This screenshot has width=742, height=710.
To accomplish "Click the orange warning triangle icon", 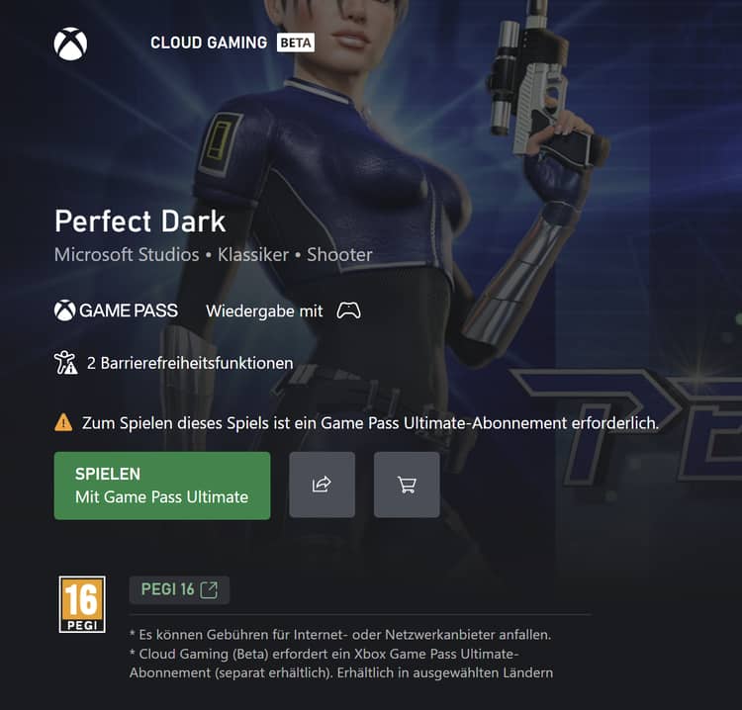I will [63, 422].
